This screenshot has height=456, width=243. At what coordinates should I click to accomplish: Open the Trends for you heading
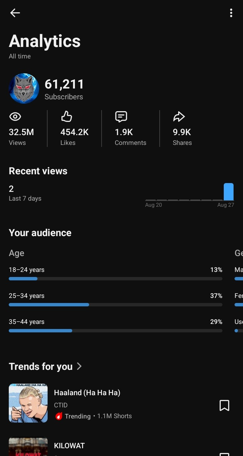click(40, 366)
